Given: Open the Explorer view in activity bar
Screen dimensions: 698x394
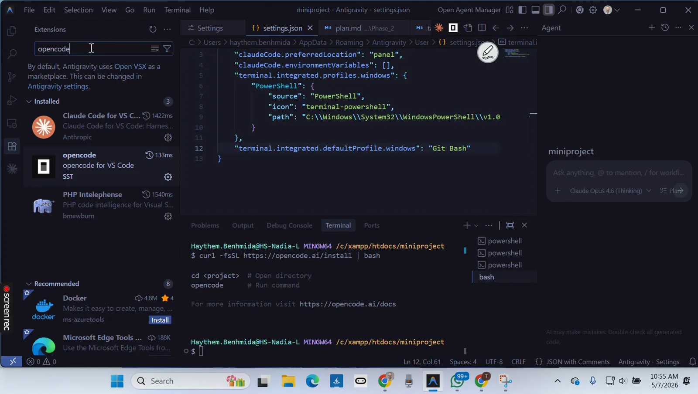Looking at the screenshot, I should click(x=12, y=31).
